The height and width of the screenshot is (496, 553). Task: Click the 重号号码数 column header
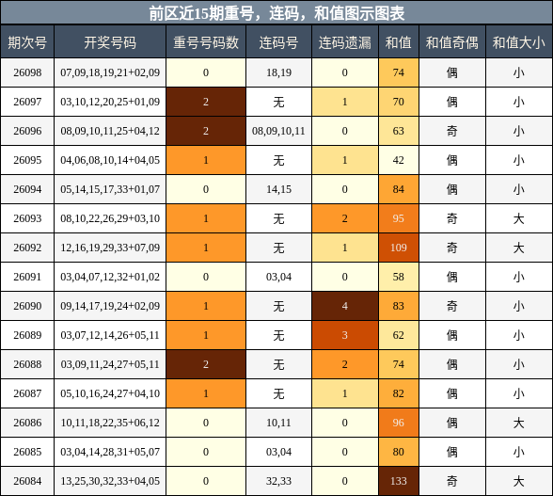[206, 42]
